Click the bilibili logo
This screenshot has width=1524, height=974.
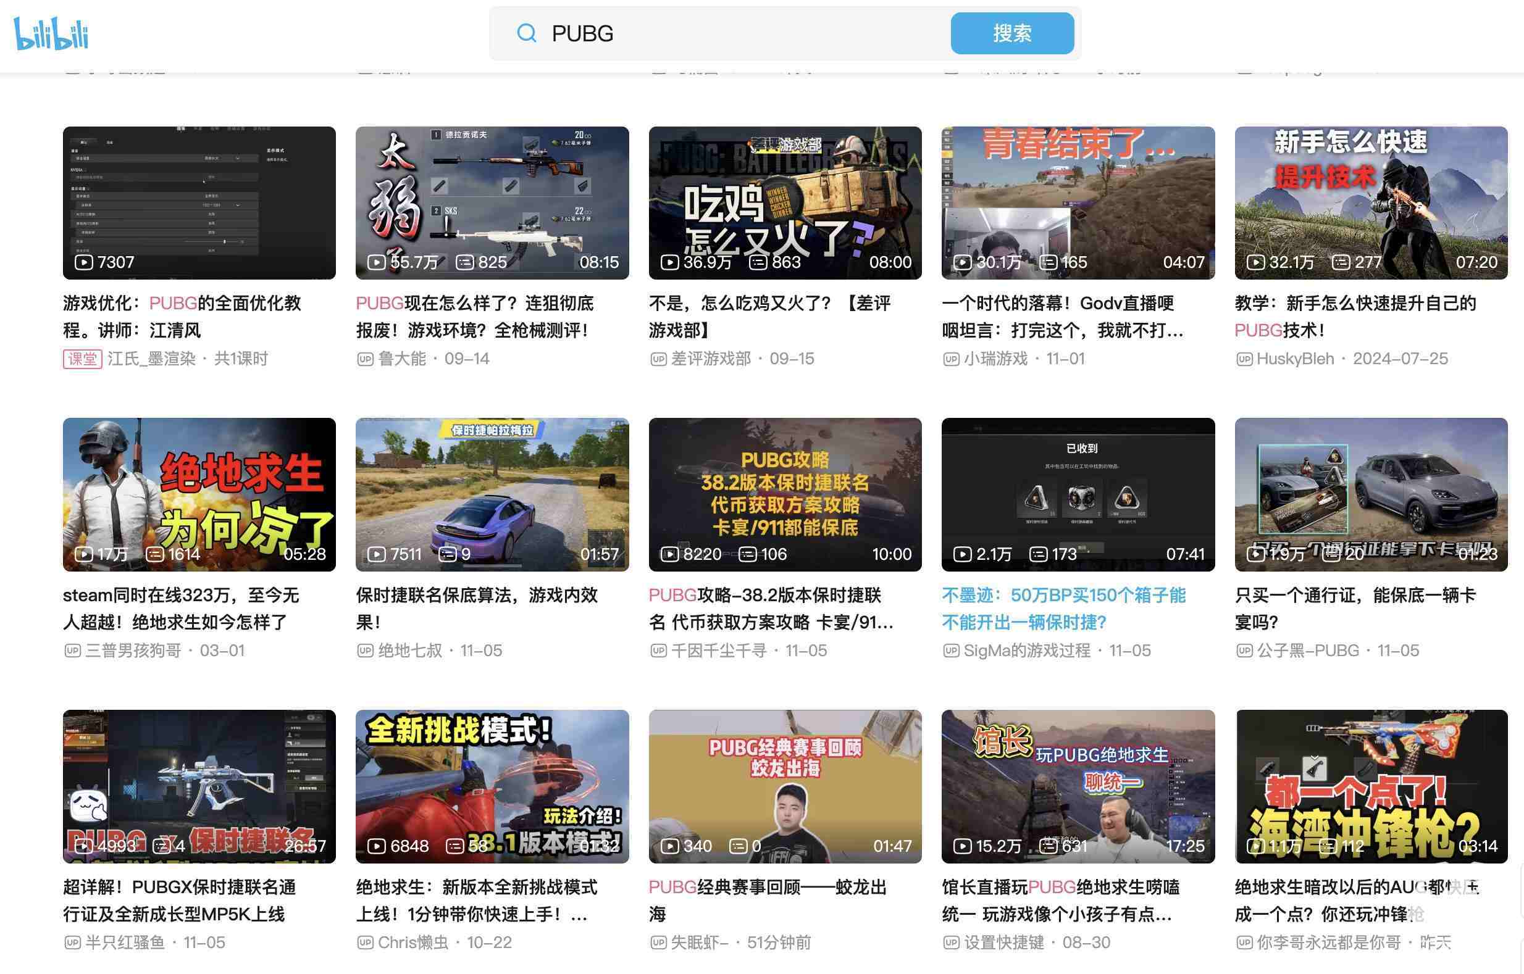(51, 33)
